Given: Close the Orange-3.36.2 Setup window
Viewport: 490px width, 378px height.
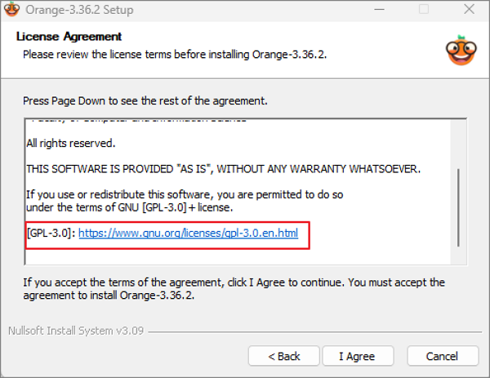Looking at the screenshot, I should pyautogui.click(x=469, y=9).
